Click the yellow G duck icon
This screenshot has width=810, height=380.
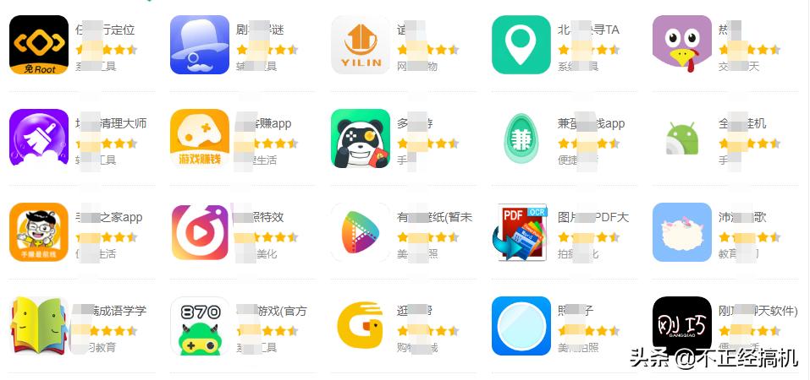tap(361, 326)
